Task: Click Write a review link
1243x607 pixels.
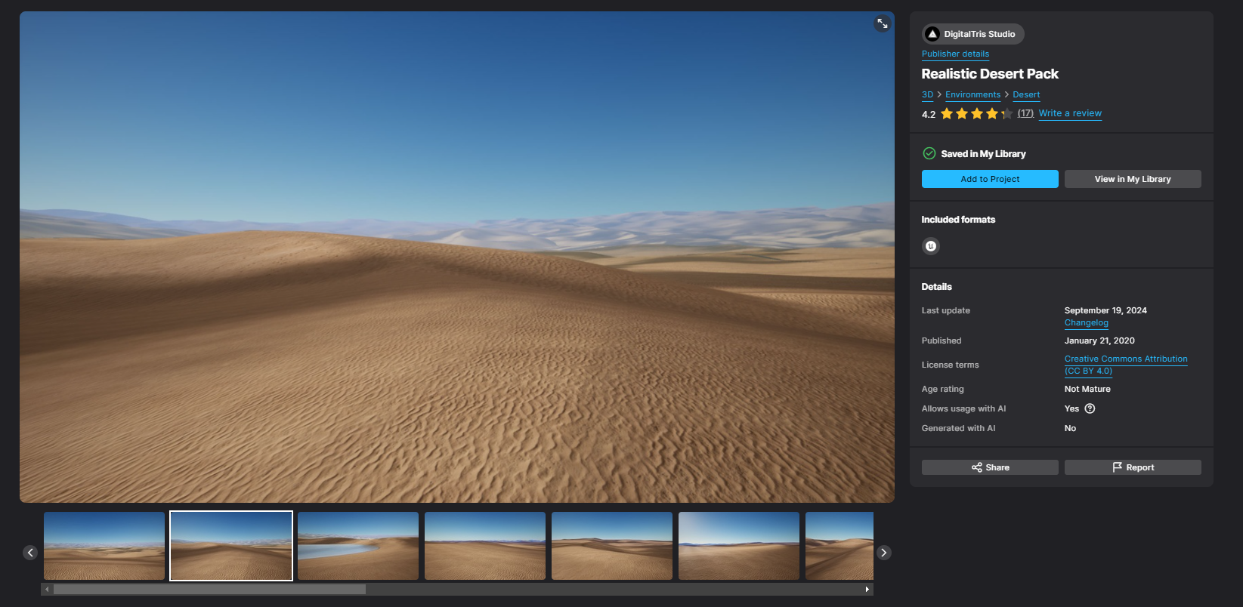Action: [x=1070, y=113]
